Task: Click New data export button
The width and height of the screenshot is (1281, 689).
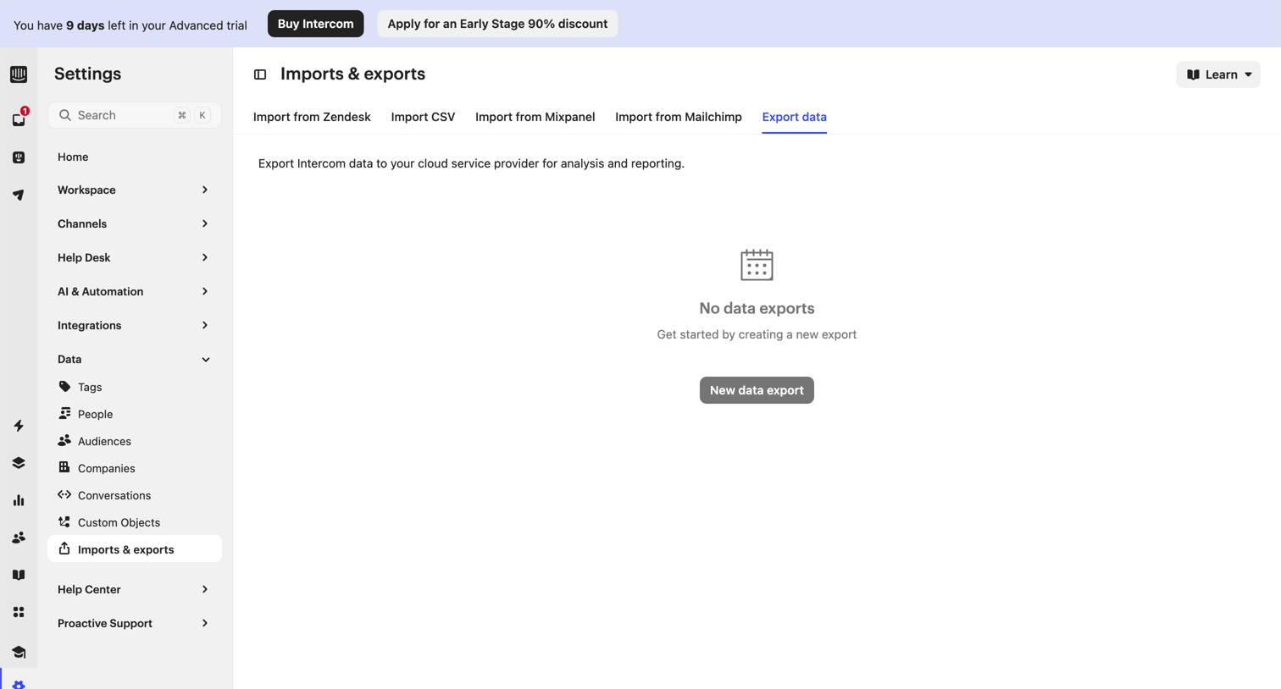Action: pyautogui.click(x=757, y=390)
